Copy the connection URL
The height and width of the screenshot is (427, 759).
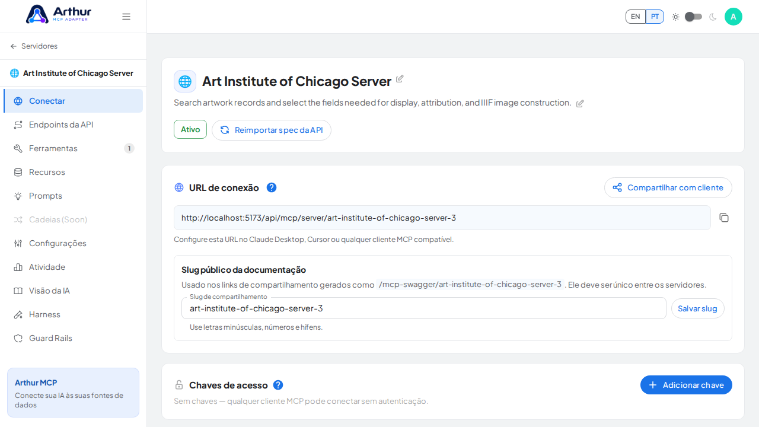coord(724,218)
